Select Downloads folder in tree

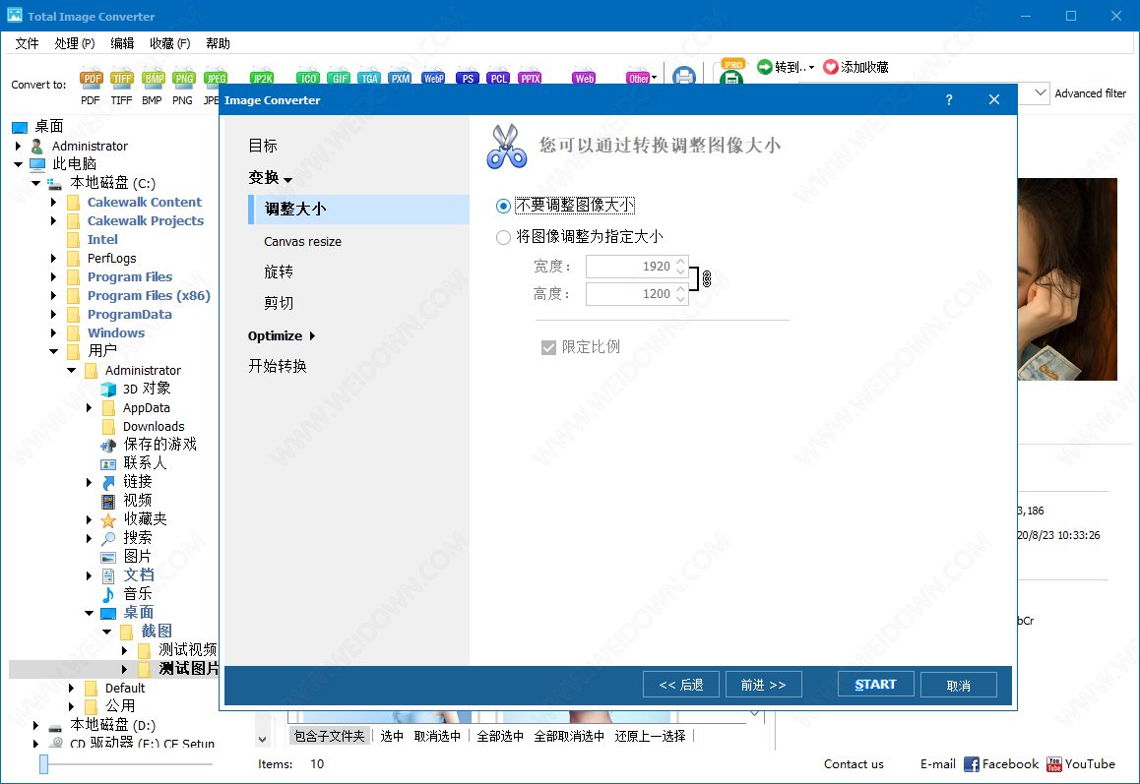pos(154,427)
